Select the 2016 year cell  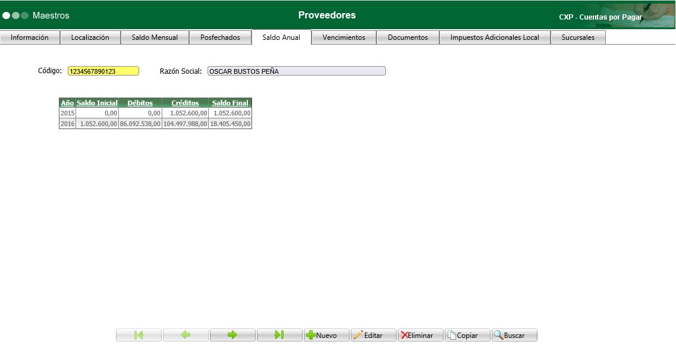[67, 124]
